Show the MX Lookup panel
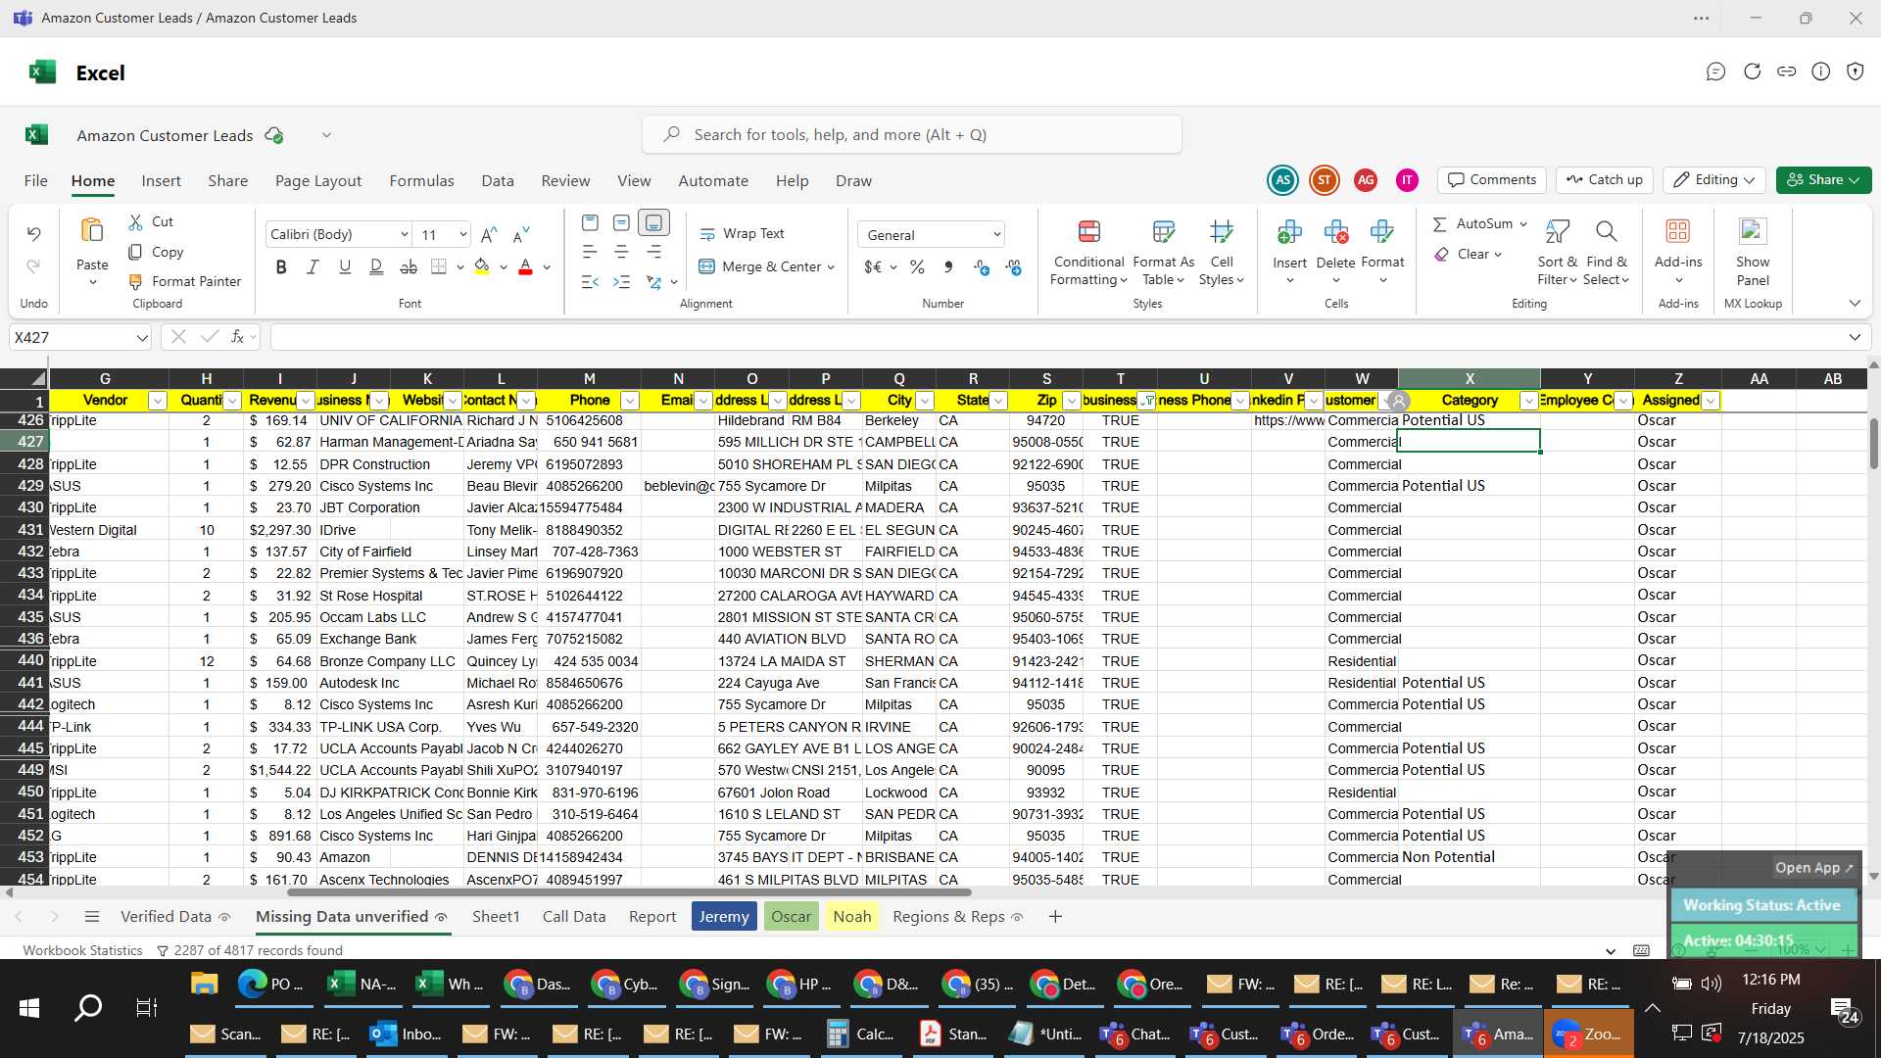Image resolution: width=1881 pixels, height=1058 pixels. pos(1752,231)
